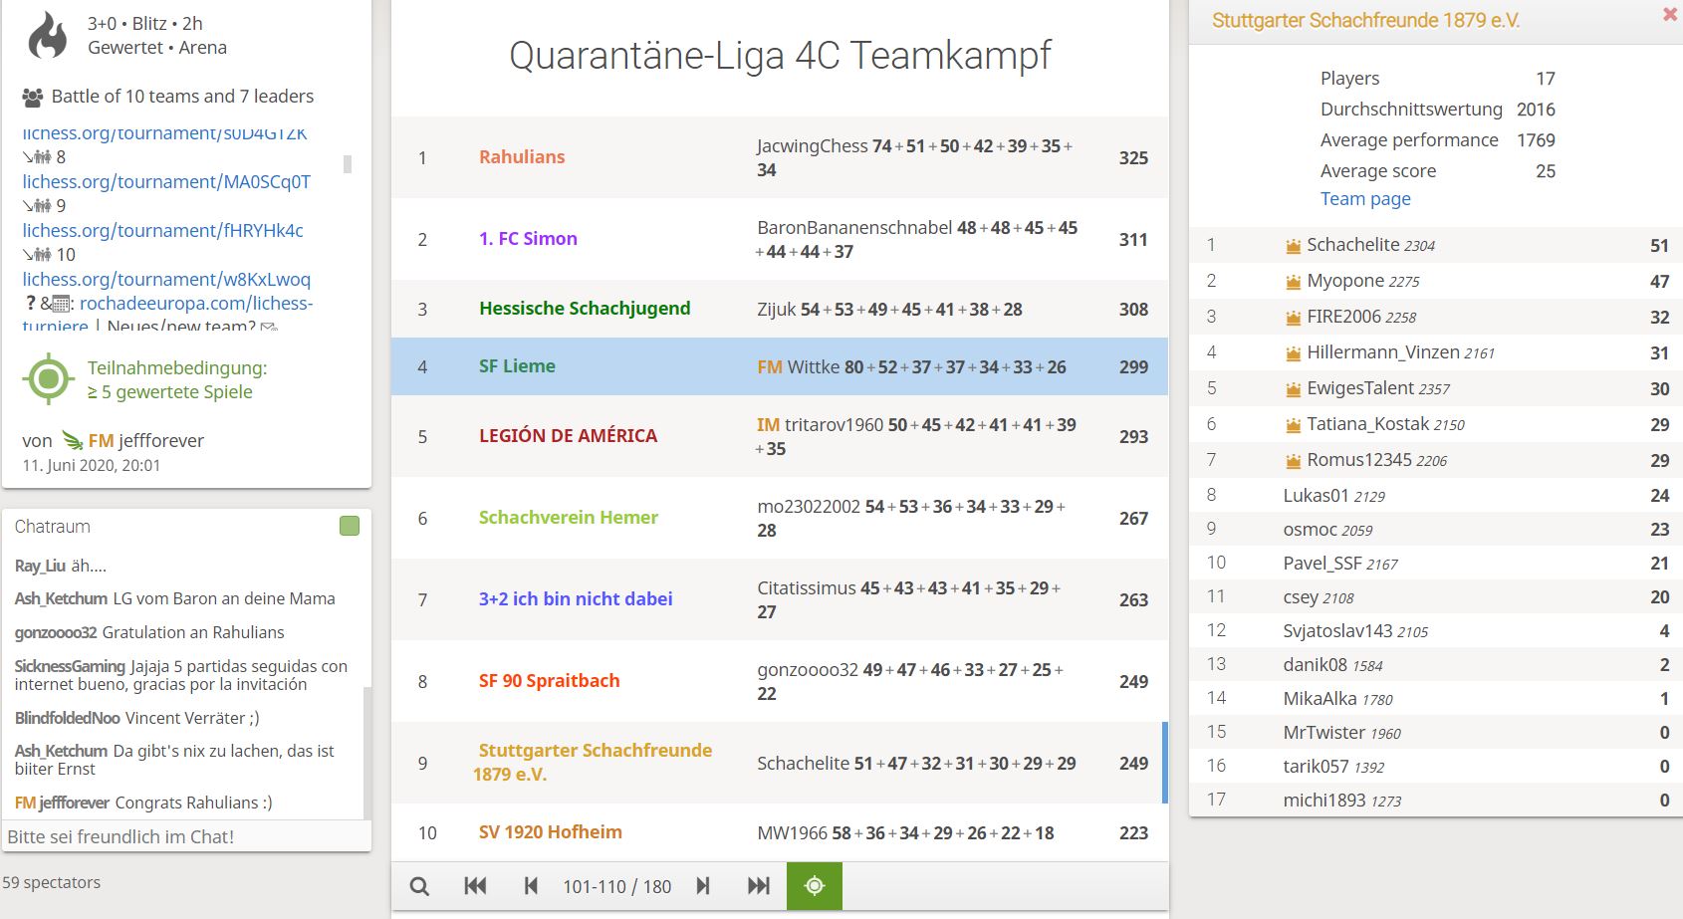Click the chat message input field
The height and width of the screenshot is (919, 1683).
[x=186, y=836]
